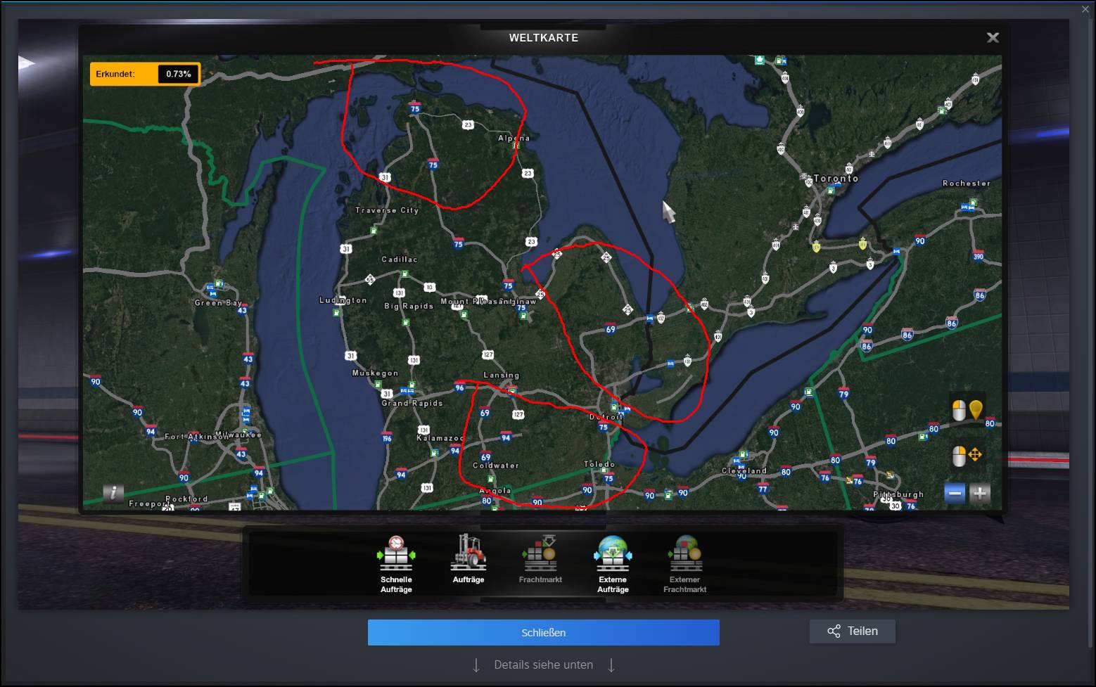Viewport: 1096px width, 687px height.
Task: Click the Erkundet 0.73% indicator
Action: (x=145, y=74)
